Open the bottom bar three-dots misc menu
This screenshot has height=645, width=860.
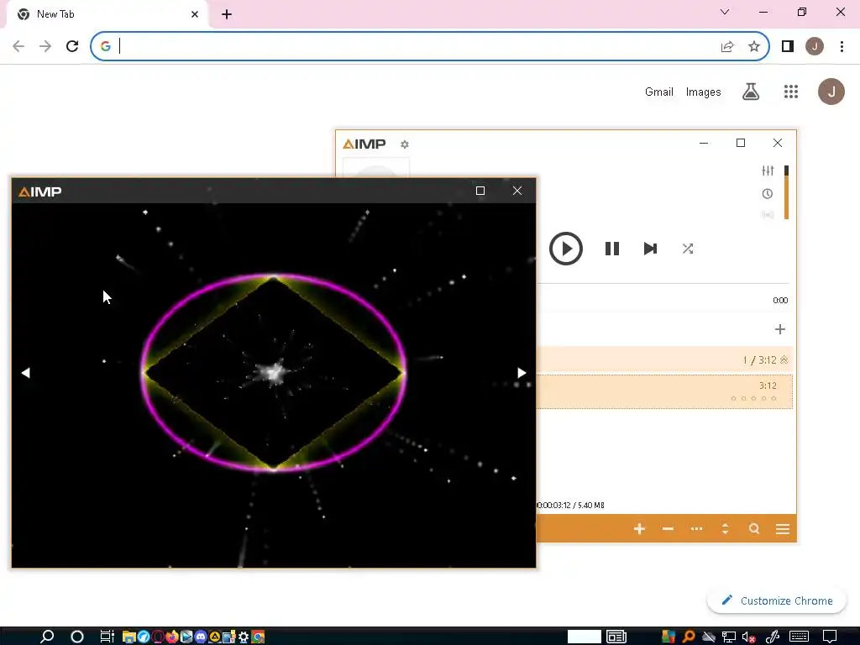[x=696, y=529]
